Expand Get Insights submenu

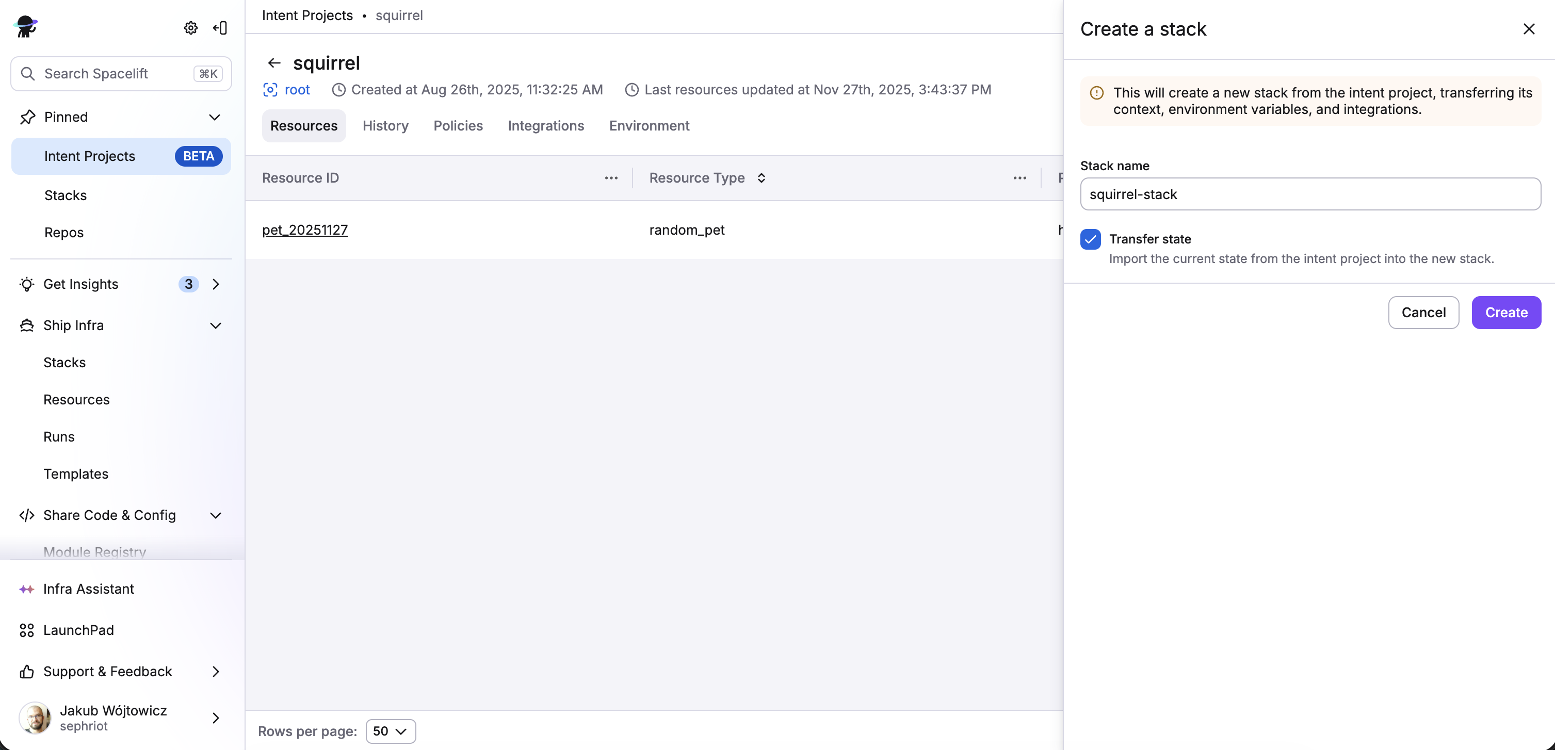(x=216, y=284)
